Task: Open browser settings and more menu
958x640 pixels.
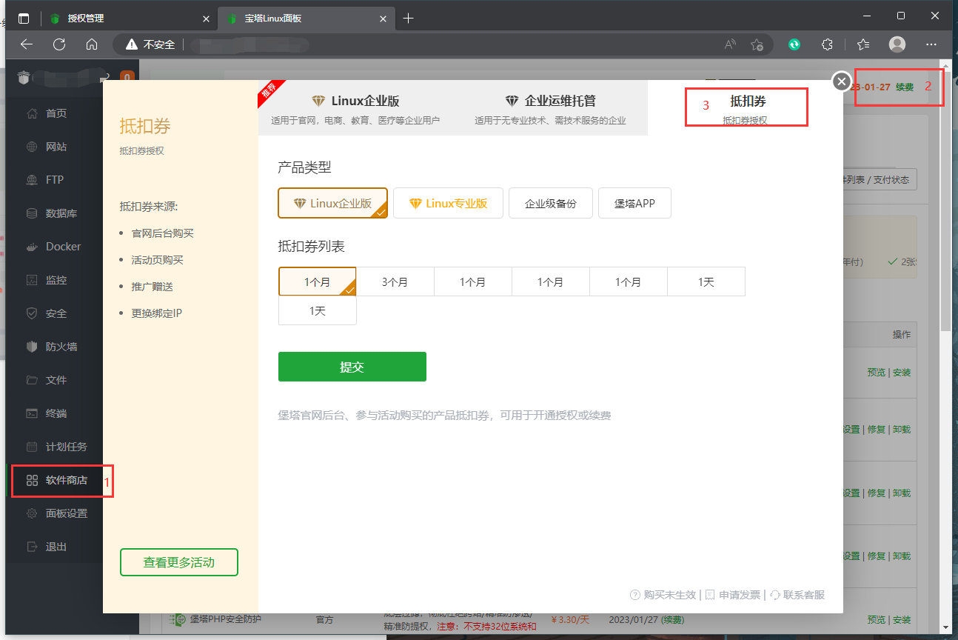Action: (x=931, y=44)
